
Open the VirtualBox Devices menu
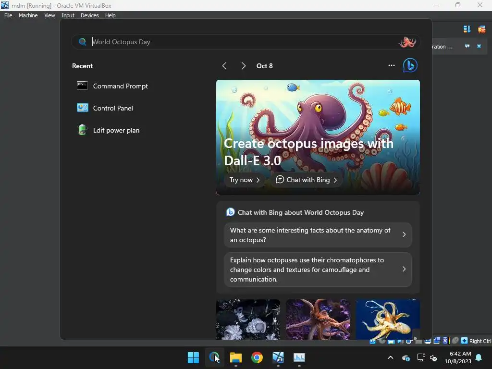pyautogui.click(x=89, y=15)
